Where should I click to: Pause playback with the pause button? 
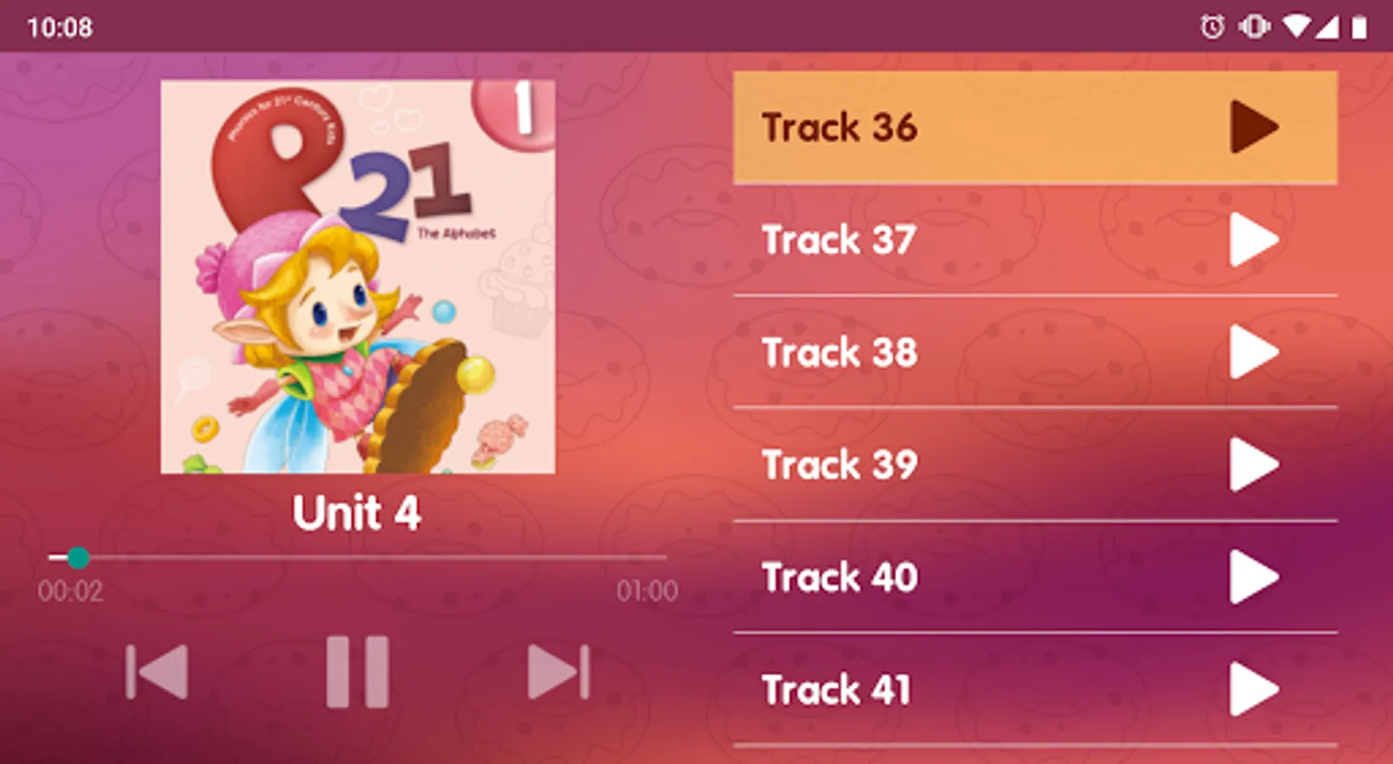click(x=358, y=671)
